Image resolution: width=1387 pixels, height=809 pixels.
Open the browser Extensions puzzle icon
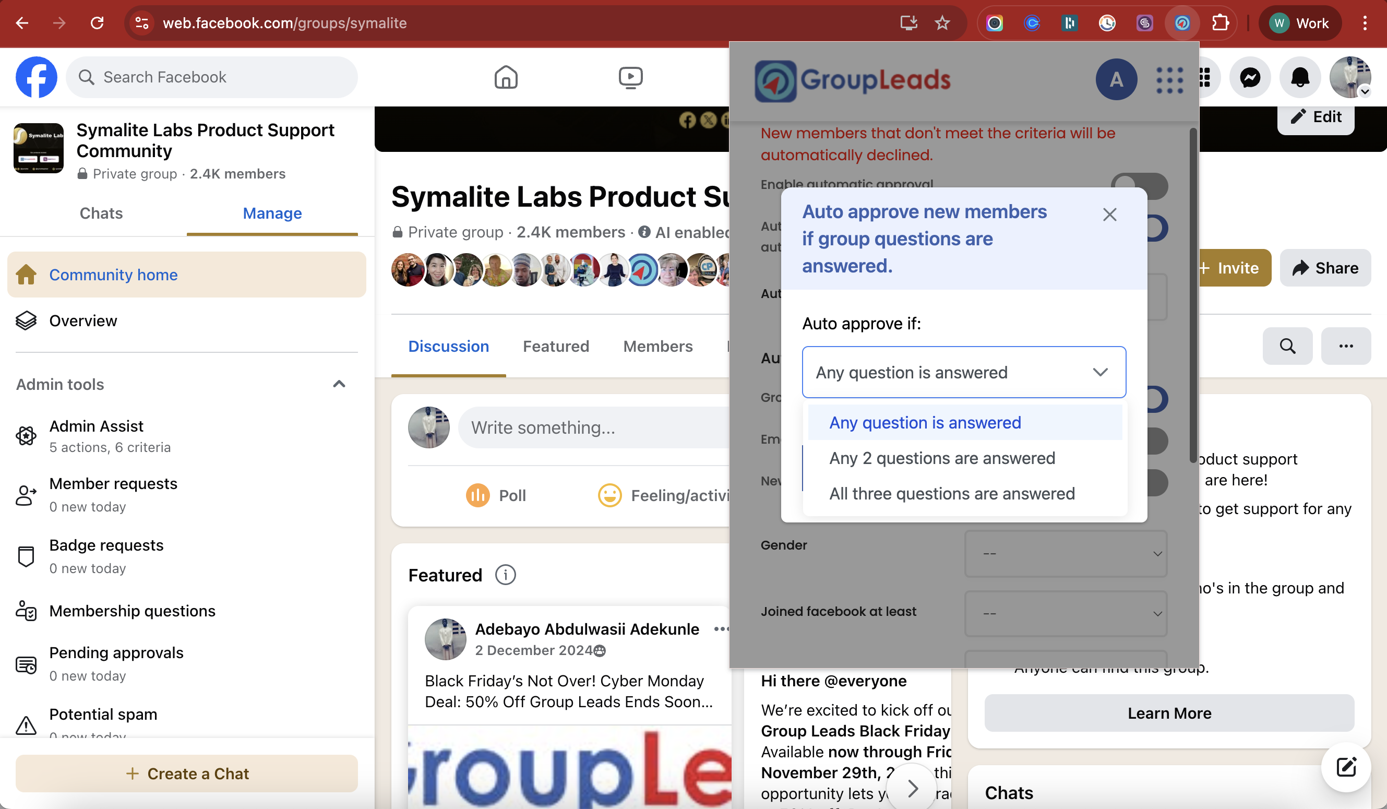(x=1219, y=23)
